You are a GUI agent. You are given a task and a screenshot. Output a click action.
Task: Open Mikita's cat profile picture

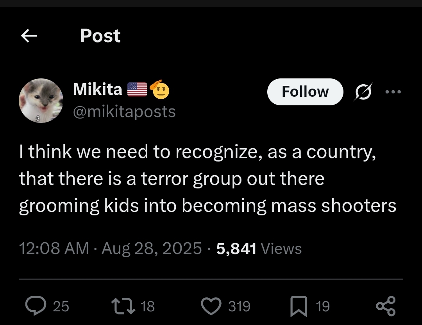(41, 101)
